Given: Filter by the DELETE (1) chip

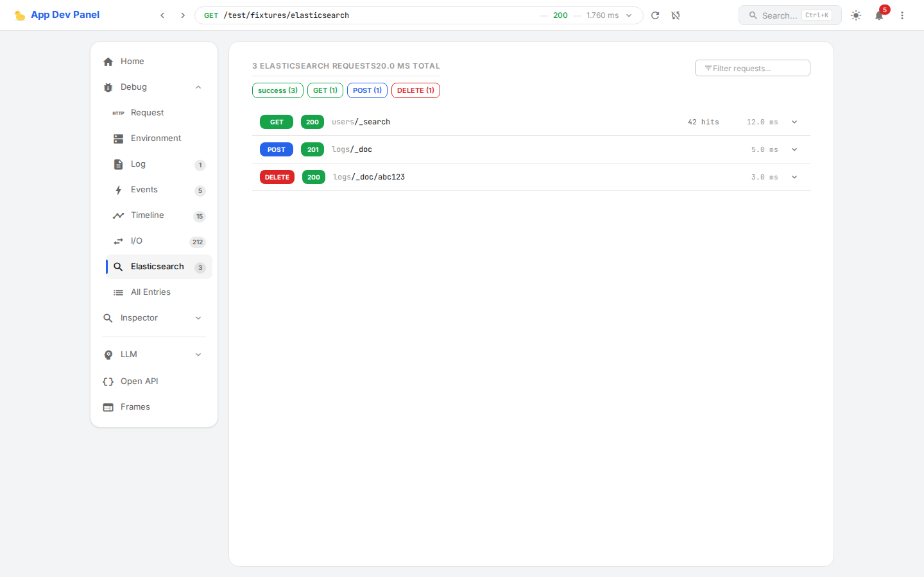Looking at the screenshot, I should (x=415, y=90).
